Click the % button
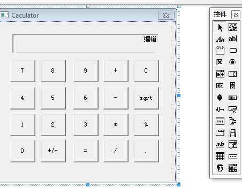This screenshot has height=196, width=242. [x=146, y=124]
